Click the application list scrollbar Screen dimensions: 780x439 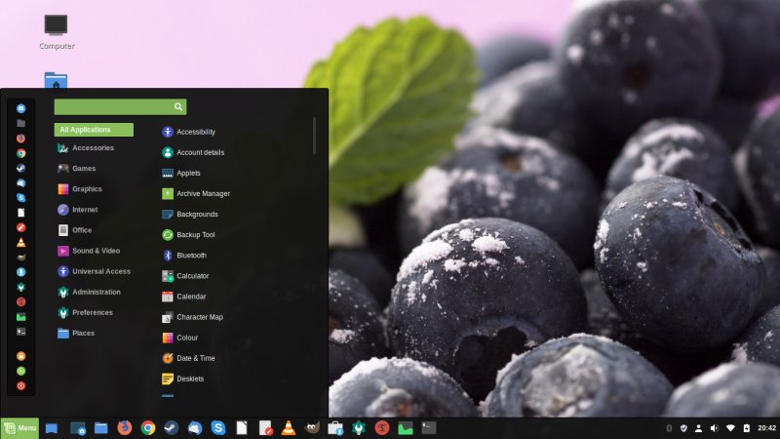click(314, 136)
